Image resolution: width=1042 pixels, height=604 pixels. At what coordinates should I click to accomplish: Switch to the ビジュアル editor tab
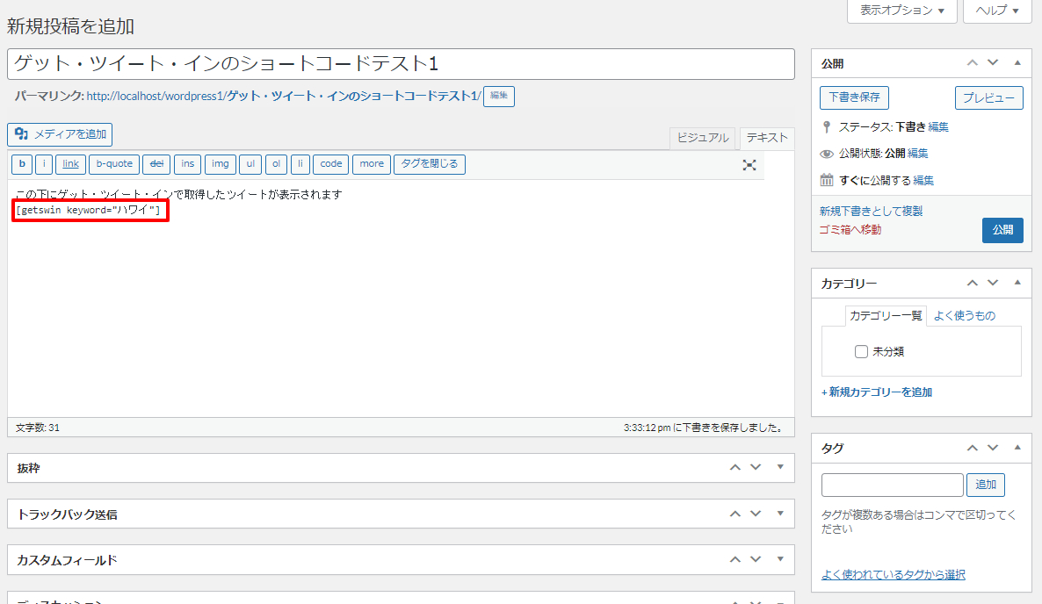(x=702, y=138)
